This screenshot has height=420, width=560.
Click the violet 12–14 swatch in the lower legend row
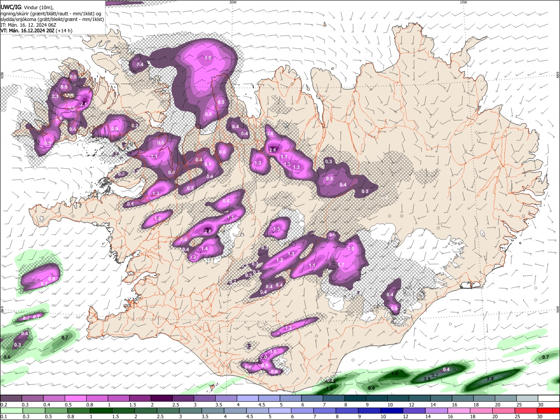[x=413, y=410]
